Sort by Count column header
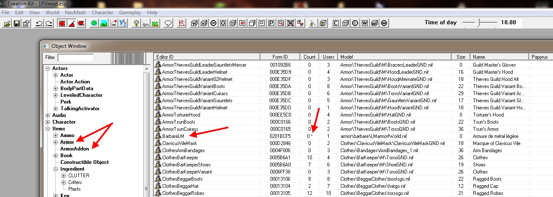This screenshot has height=197, width=553. pyautogui.click(x=309, y=57)
